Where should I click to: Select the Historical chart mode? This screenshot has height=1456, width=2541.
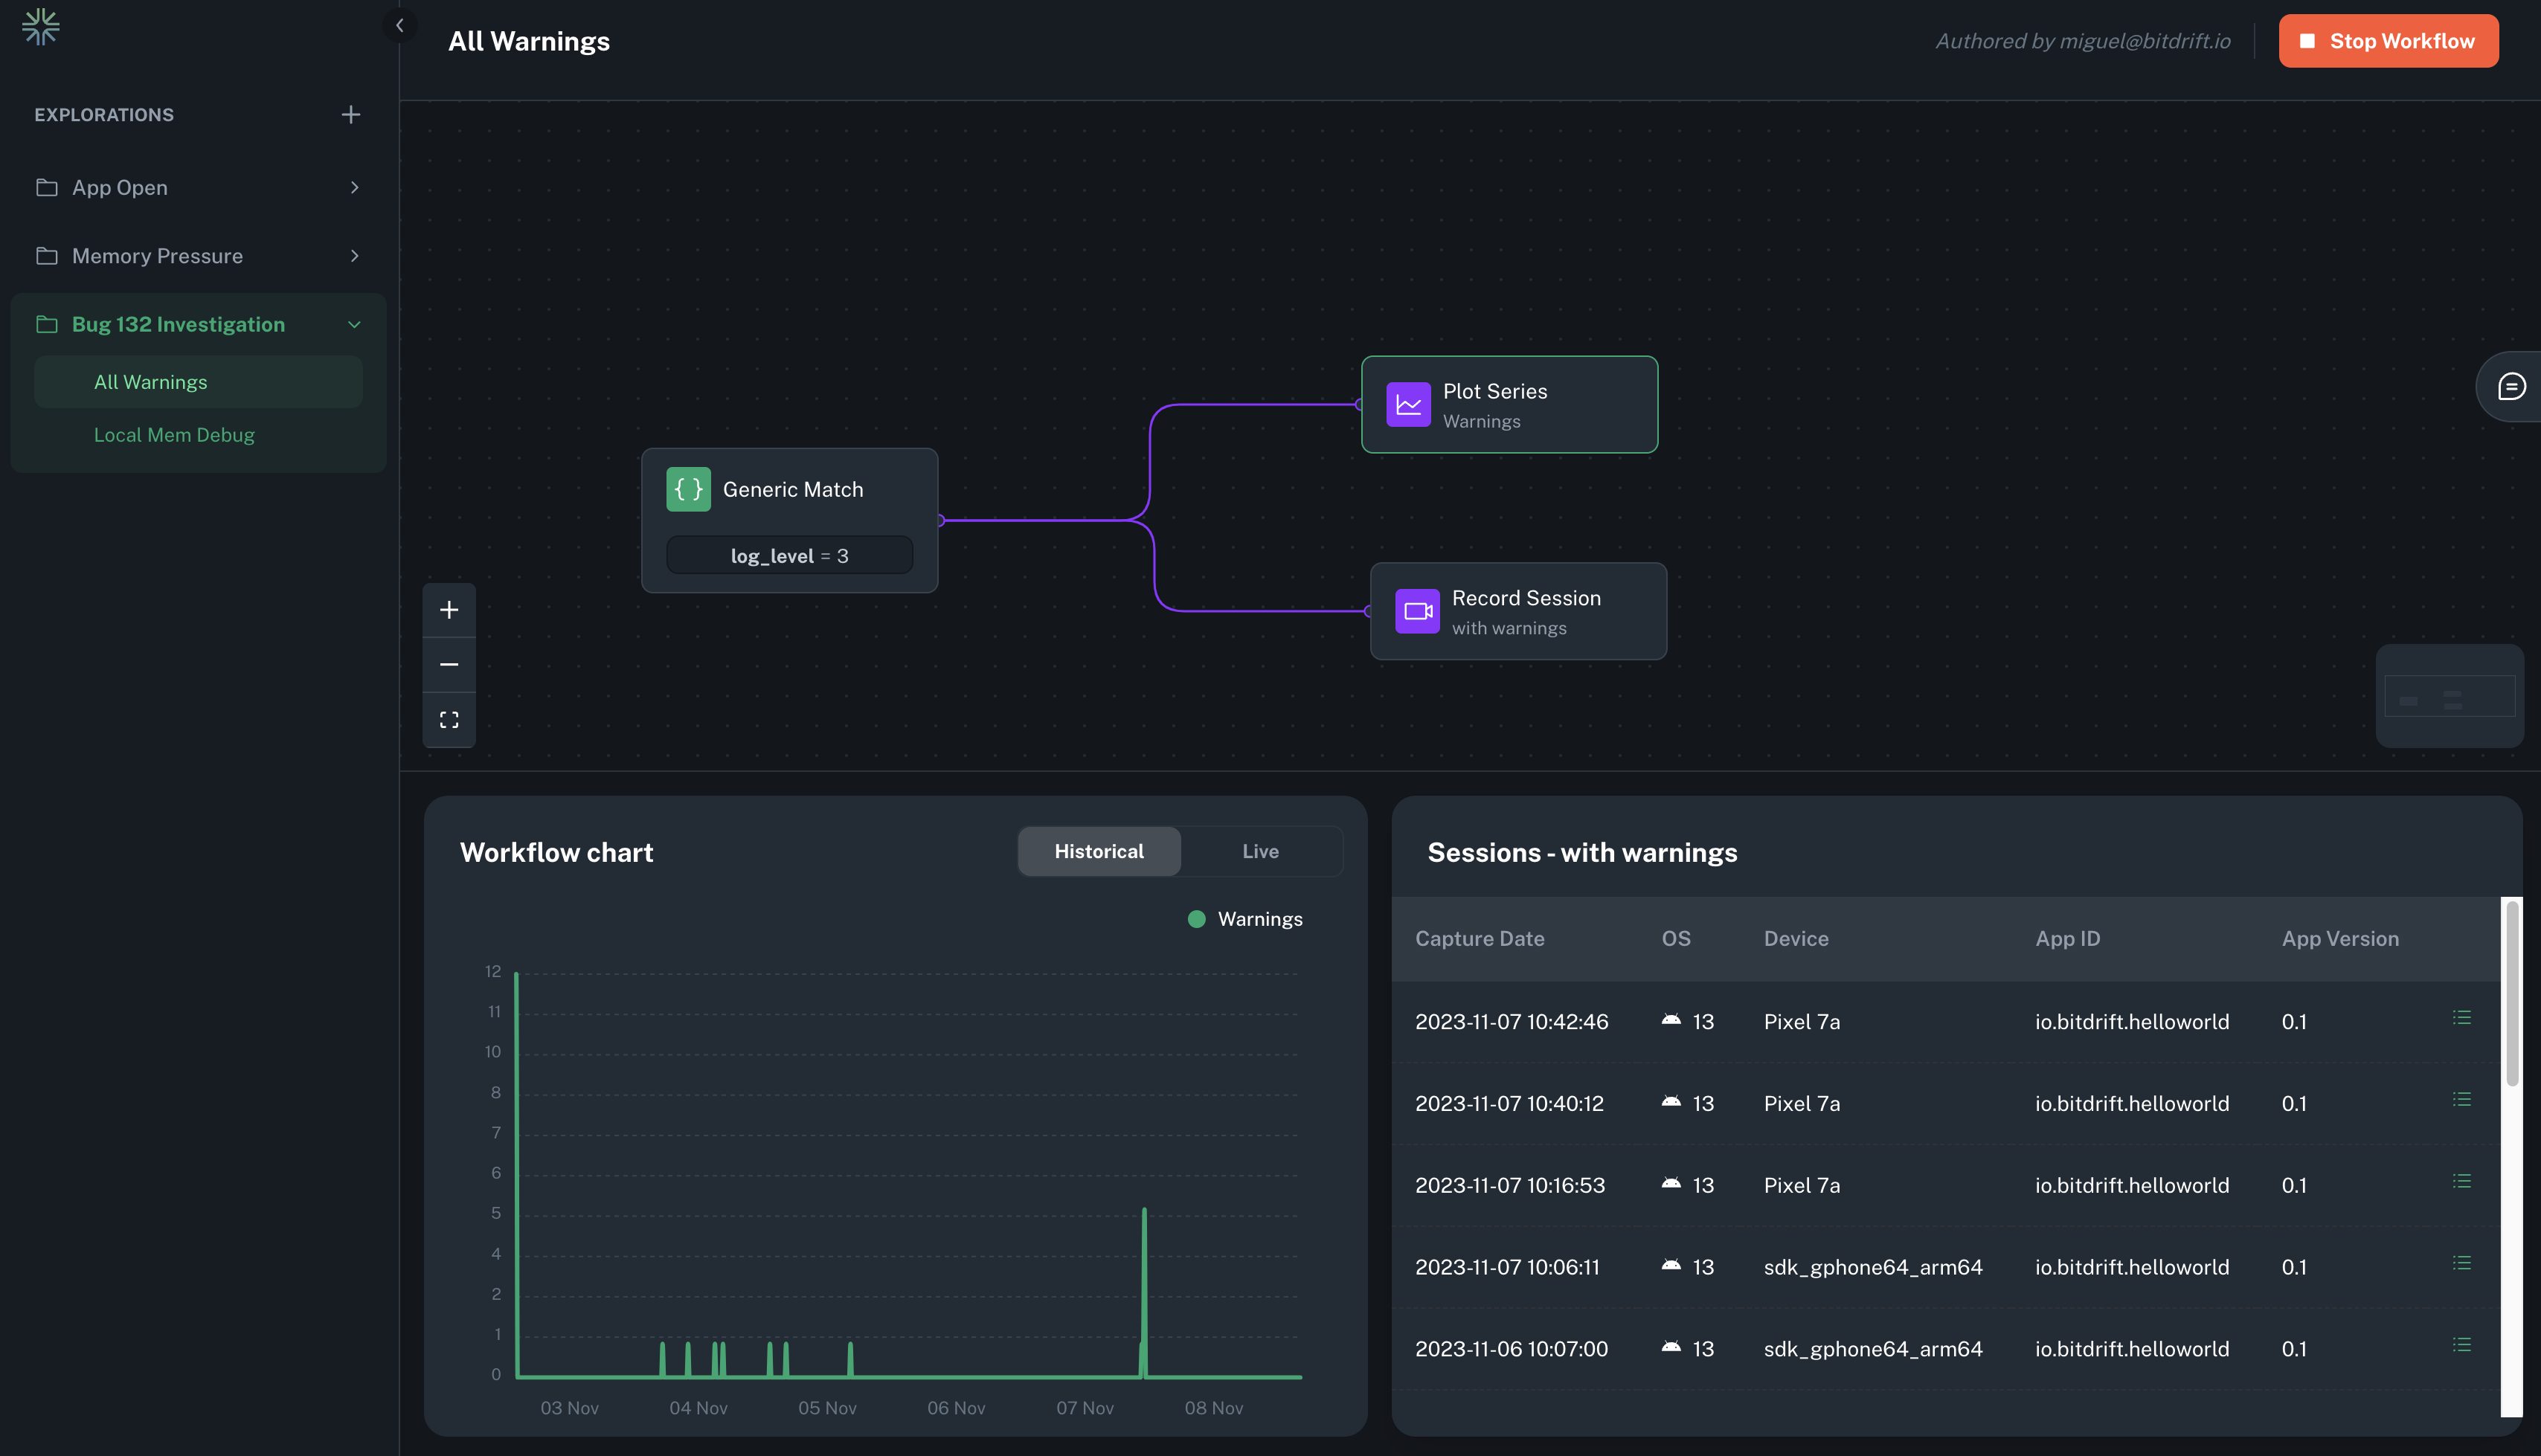[1098, 851]
